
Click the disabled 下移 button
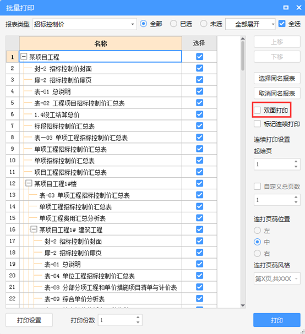click(x=277, y=57)
